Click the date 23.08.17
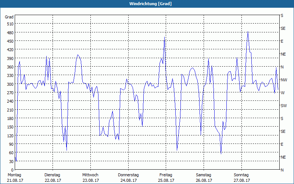 91,180
